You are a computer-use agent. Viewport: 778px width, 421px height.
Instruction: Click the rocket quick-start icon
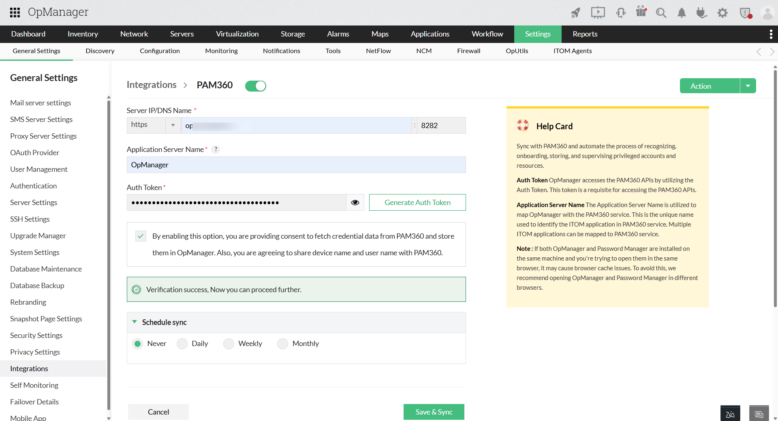click(575, 13)
